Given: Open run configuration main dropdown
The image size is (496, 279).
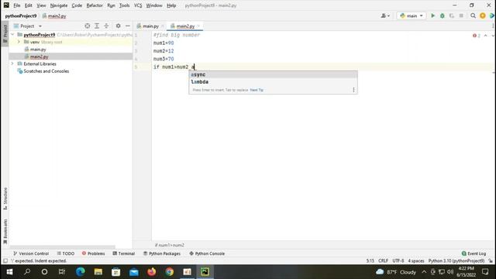Looking at the screenshot, I should 412,15.
